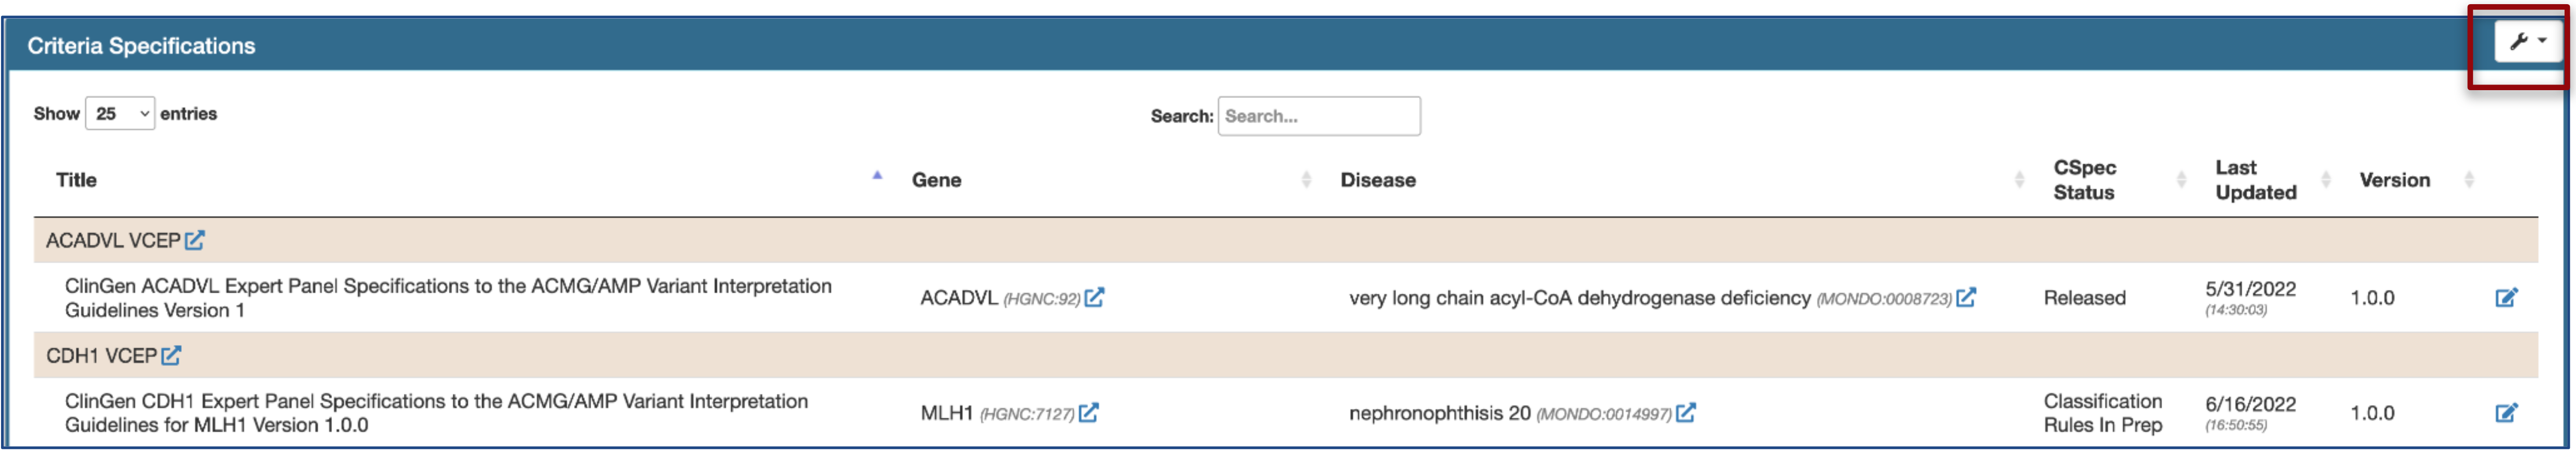Sort table by Disease column
This screenshot has height=456, width=2576.
click(x=1378, y=180)
